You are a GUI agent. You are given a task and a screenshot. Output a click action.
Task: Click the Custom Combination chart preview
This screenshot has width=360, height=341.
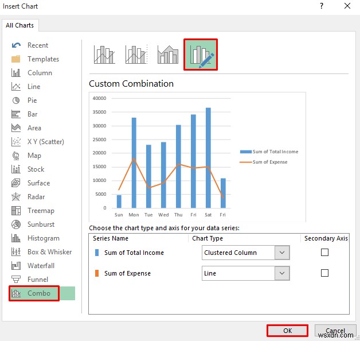click(x=197, y=157)
